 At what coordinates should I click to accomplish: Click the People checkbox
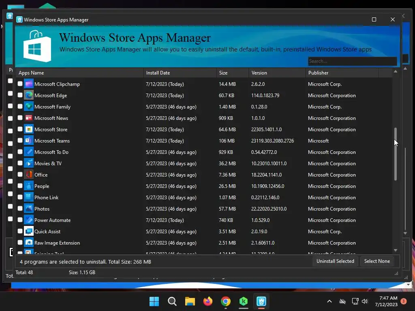[x=20, y=185]
